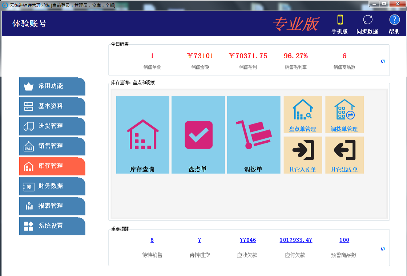This screenshot has width=407, height=276.
Task: Open 财务数据 sidebar tab
Action: pos(52,186)
